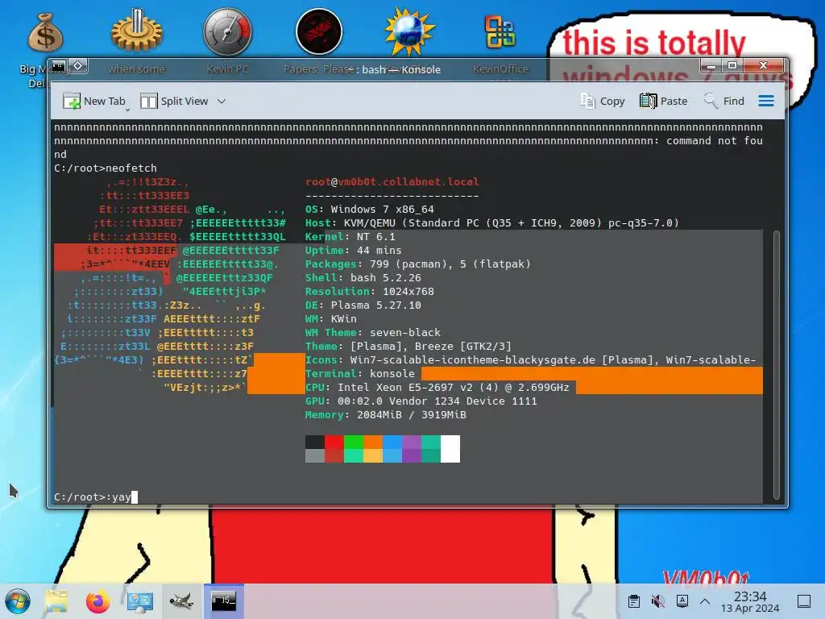Click the 'Host: KVM/QEMU' line
Viewport: 825px width, 619px height.
coord(492,222)
